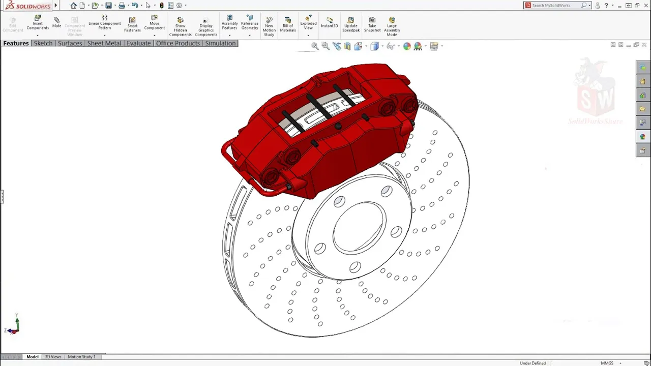
Task: Switch to Evaluate tab
Action: point(139,43)
